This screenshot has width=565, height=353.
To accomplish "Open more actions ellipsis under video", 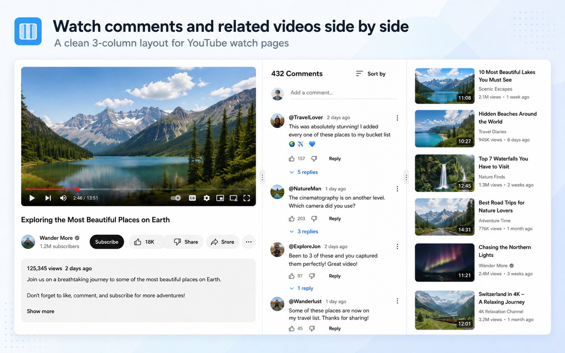I will (x=249, y=242).
